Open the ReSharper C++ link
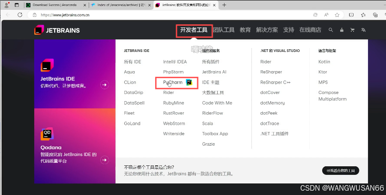This screenshot has height=195, width=386. [275, 82]
